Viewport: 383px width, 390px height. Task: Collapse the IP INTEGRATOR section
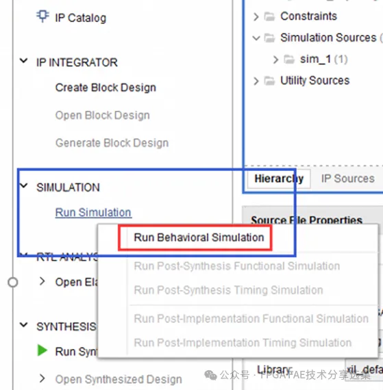click(24, 61)
